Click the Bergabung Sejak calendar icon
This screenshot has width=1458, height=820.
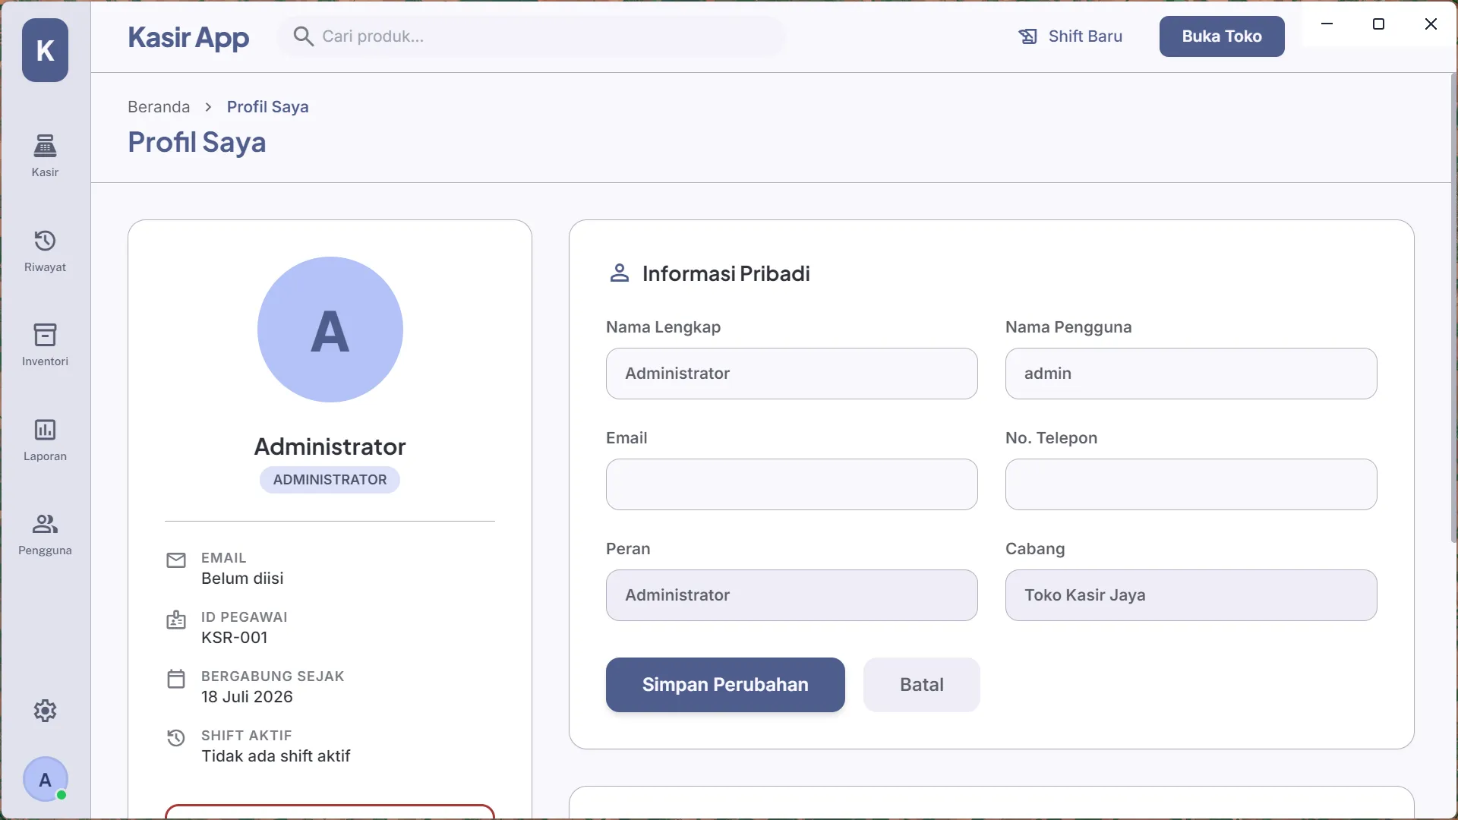(176, 679)
